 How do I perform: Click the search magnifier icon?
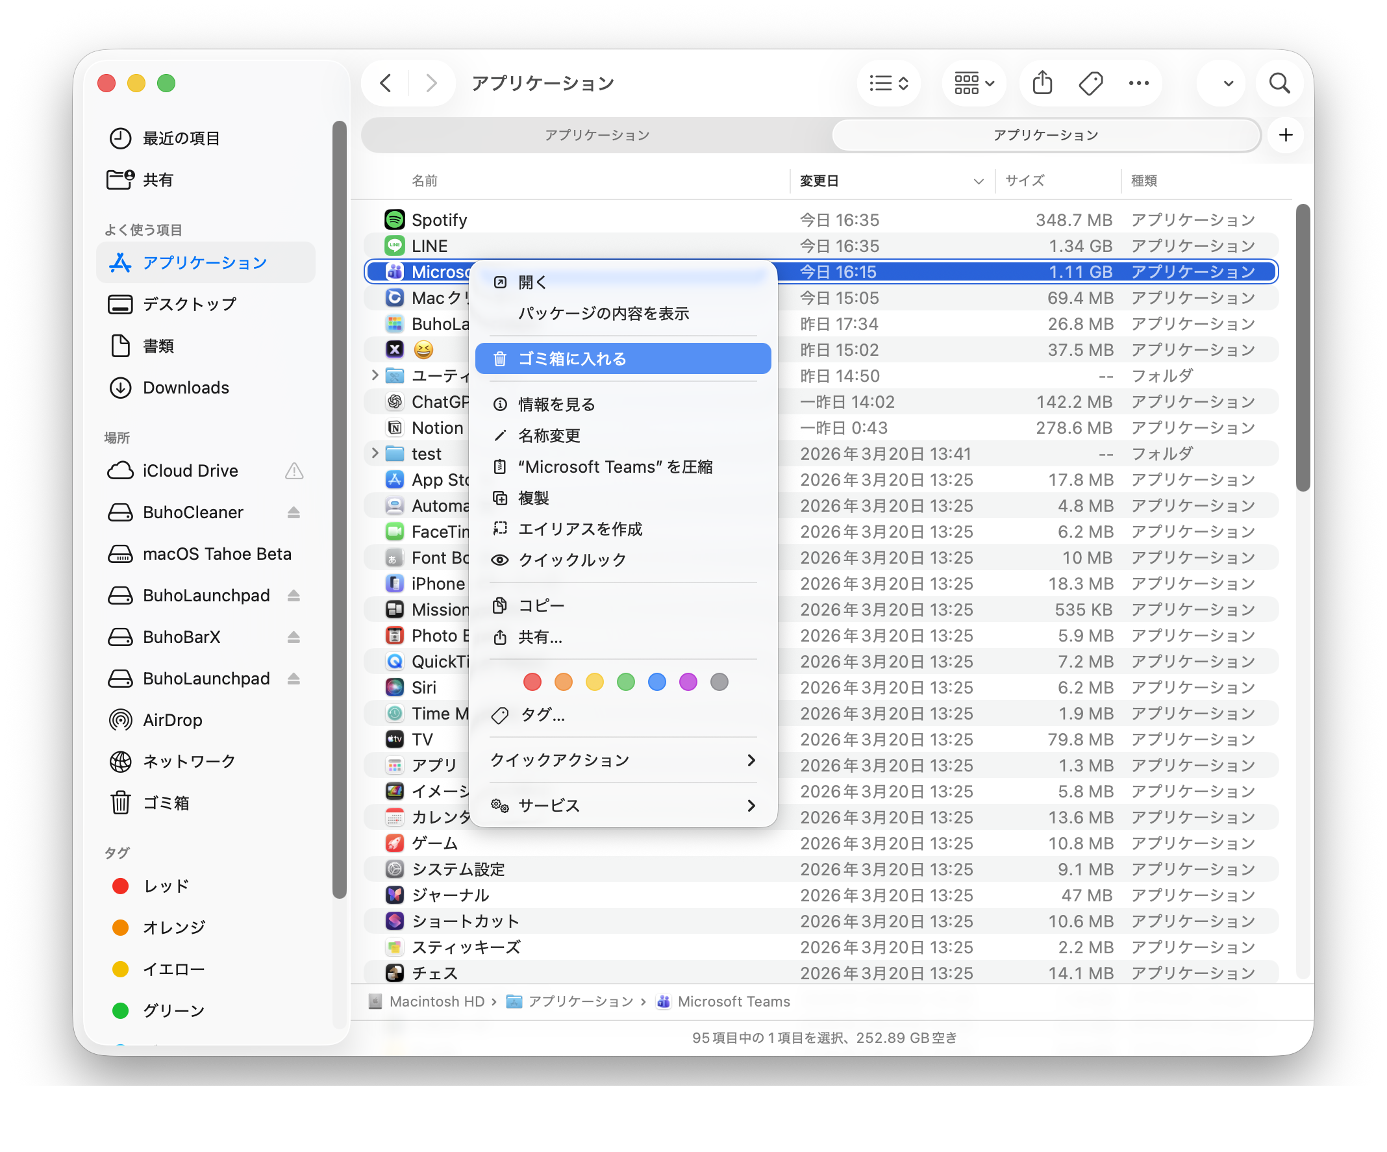[1279, 83]
